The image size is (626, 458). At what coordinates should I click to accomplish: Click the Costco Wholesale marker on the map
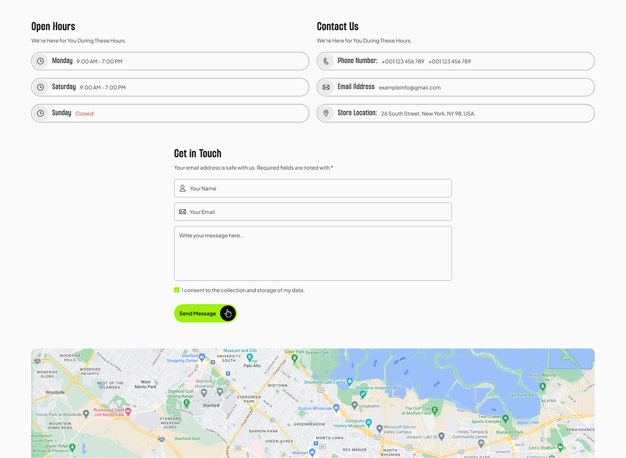336,408
